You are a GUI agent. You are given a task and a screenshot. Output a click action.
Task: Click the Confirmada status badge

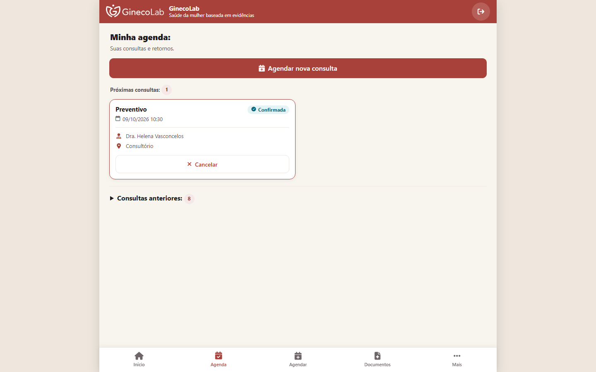(x=268, y=110)
